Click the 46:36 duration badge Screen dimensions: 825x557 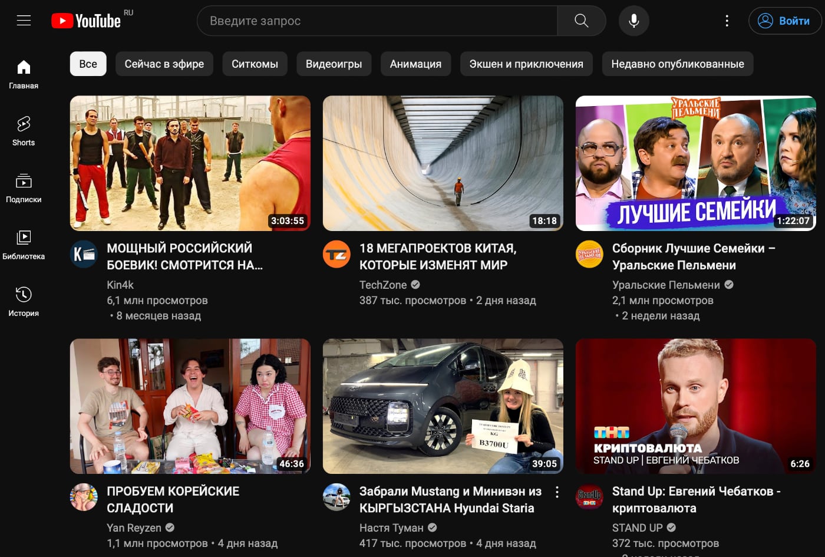point(292,464)
